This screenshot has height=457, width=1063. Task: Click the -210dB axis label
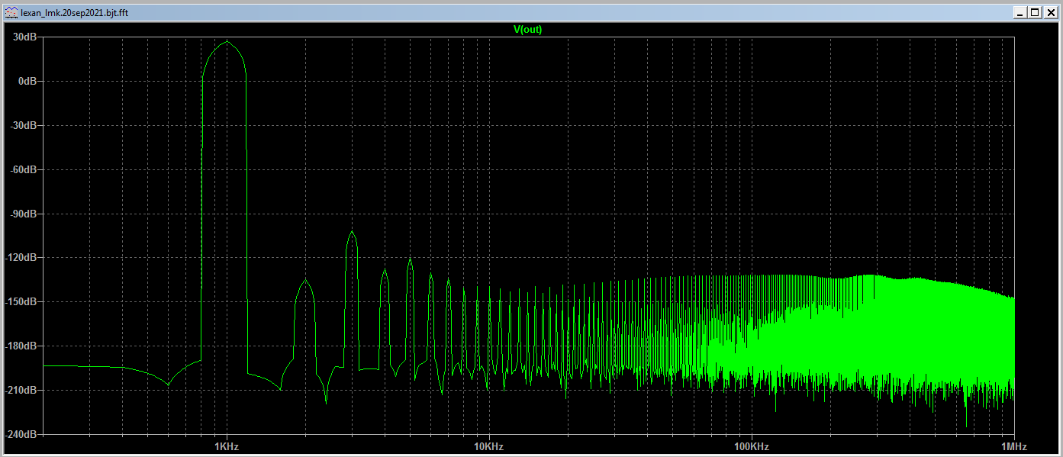point(21,390)
